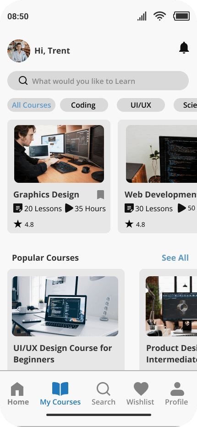Screen dimensions: 197x427
Task: Tap Trent's profile avatar picture
Action: click(19, 51)
